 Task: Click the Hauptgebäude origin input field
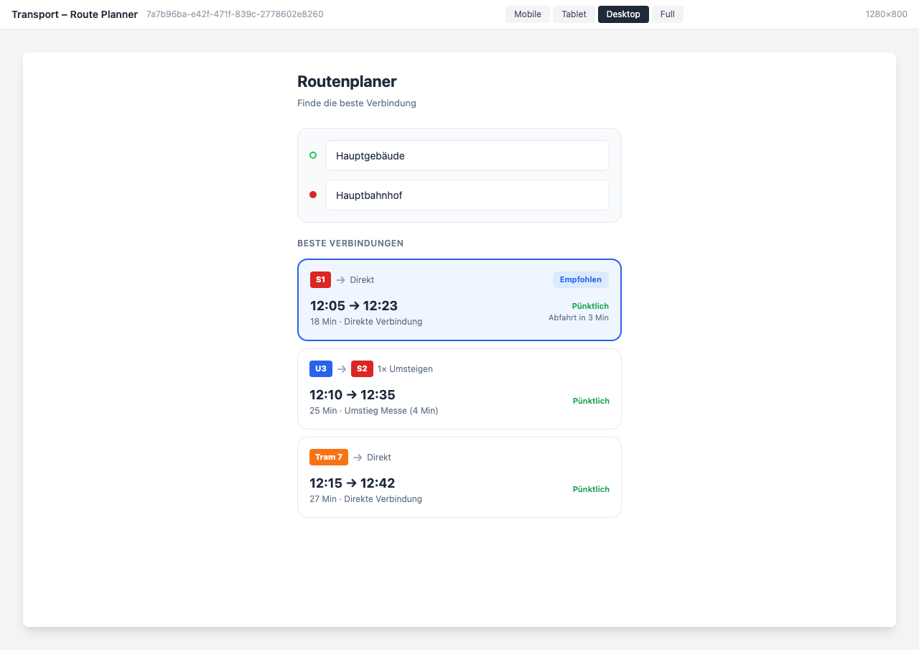click(x=467, y=155)
